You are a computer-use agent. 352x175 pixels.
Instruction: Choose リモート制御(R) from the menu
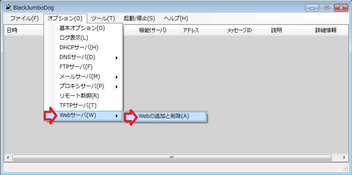pos(83,96)
